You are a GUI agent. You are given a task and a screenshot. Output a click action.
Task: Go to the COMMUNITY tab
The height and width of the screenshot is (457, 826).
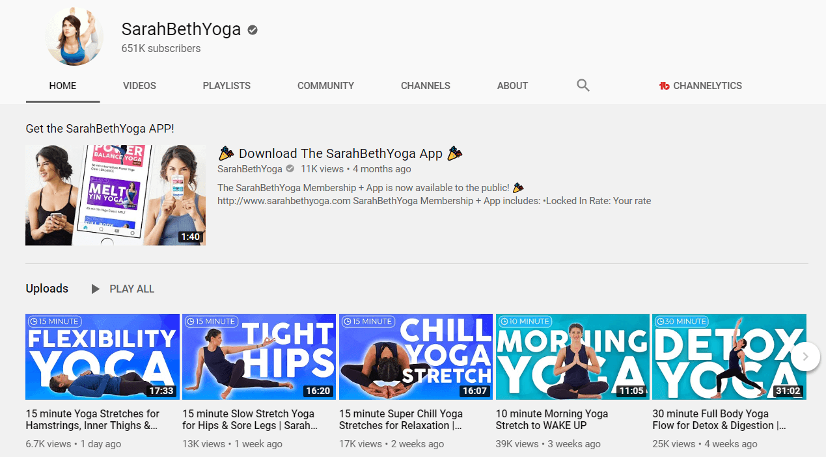325,86
